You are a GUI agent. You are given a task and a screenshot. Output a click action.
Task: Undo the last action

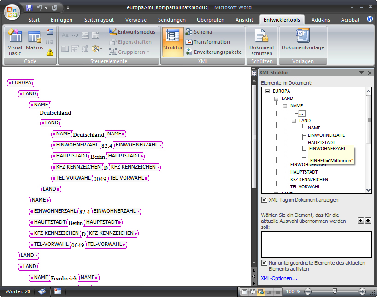(40, 8)
